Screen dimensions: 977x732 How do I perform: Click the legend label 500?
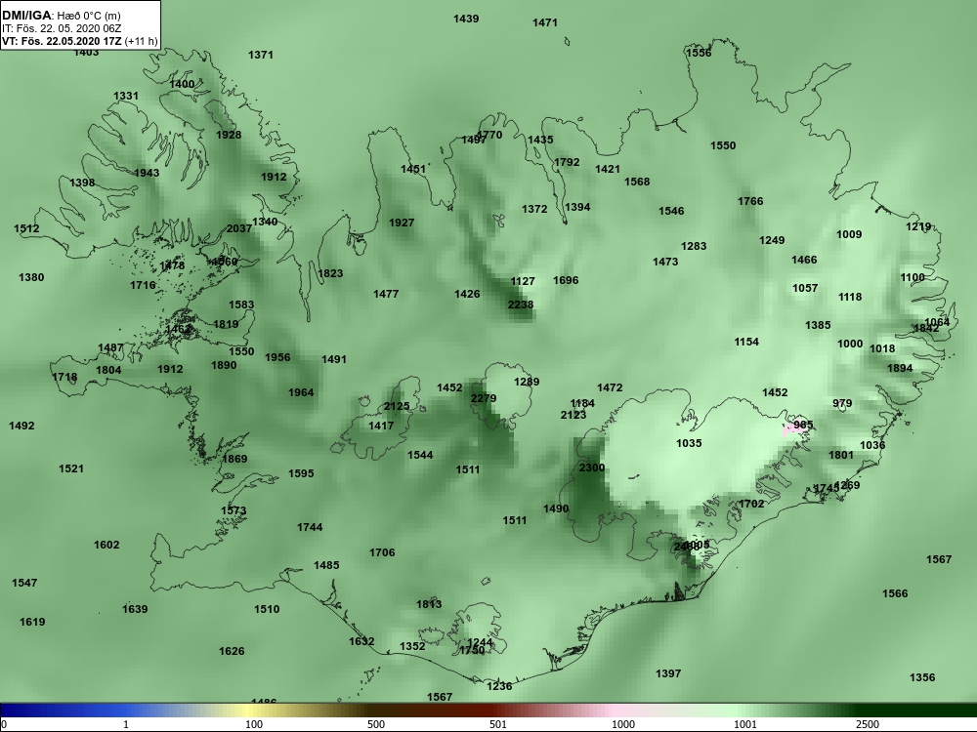coord(376,724)
